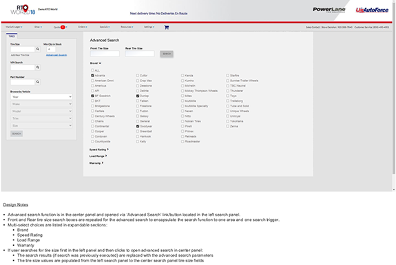Viewport: 396px width, 265px height.
Task: Expand the Warranty section
Action: tap(96, 163)
